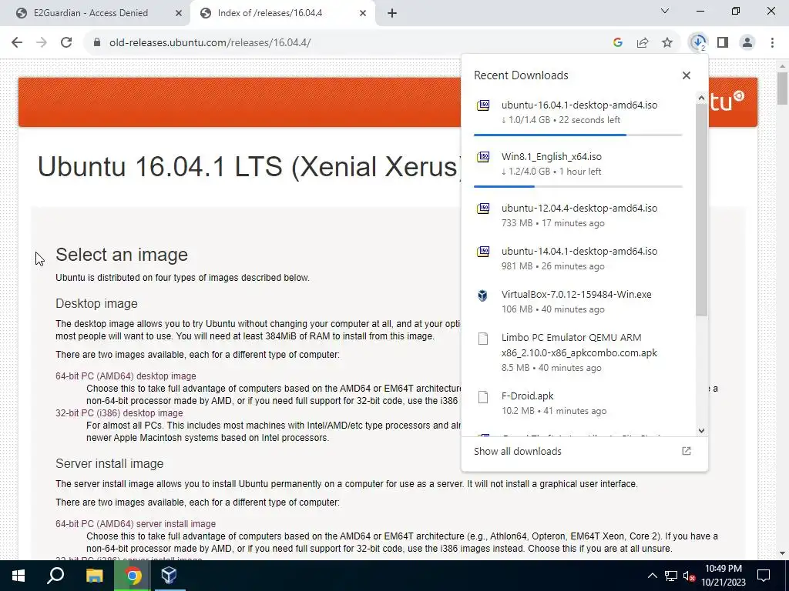
Task: Click Win8.1 download progress bar
Action: (x=578, y=186)
